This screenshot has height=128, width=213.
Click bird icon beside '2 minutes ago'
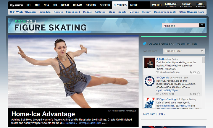point(157,94)
